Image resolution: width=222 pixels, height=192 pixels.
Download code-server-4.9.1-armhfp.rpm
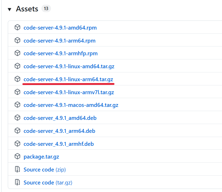click(61, 53)
